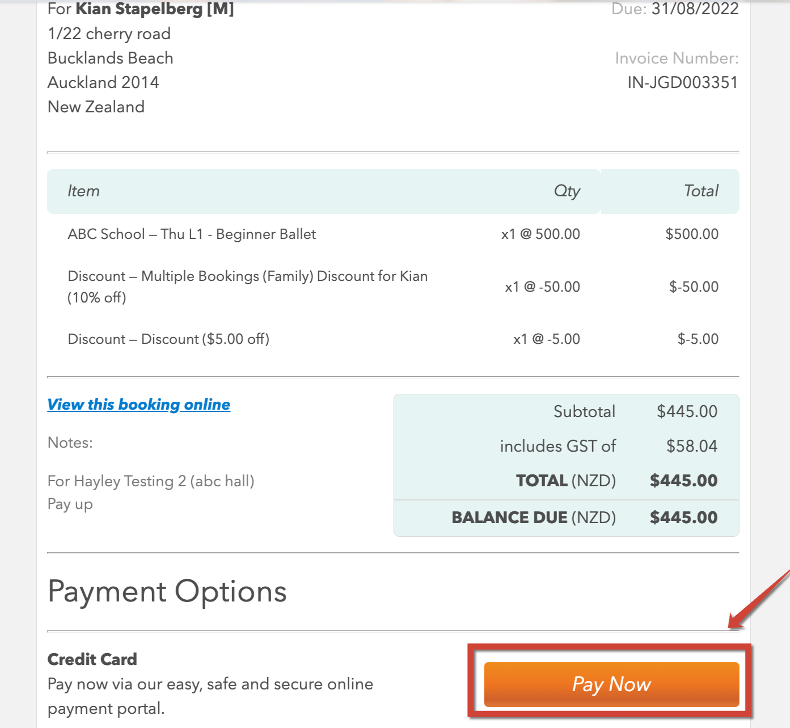Select the ABC School Beginner Ballet line item
Image resolution: width=790 pixels, height=728 pixels.
point(192,234)
